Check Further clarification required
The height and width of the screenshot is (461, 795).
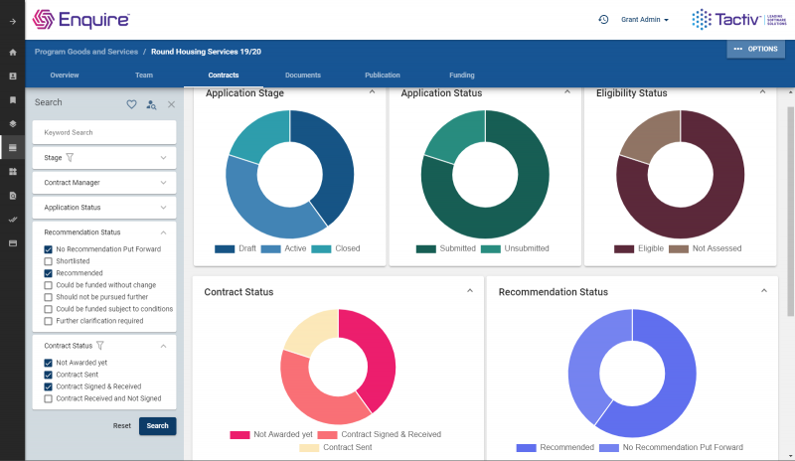coord(48,321)
